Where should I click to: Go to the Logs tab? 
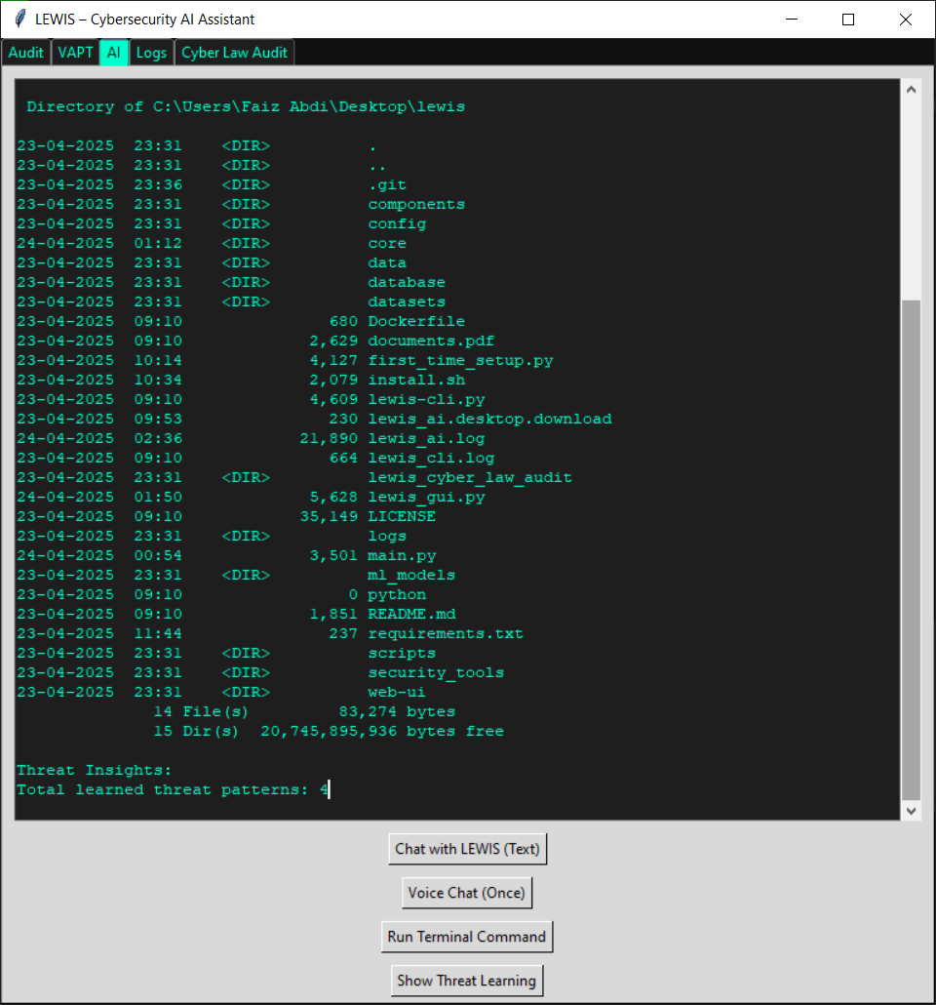(151, 53)
